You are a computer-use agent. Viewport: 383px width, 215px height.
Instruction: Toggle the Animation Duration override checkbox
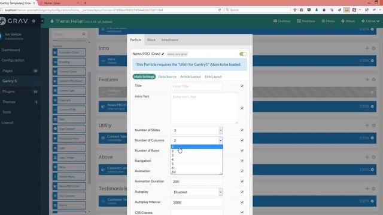242,182
